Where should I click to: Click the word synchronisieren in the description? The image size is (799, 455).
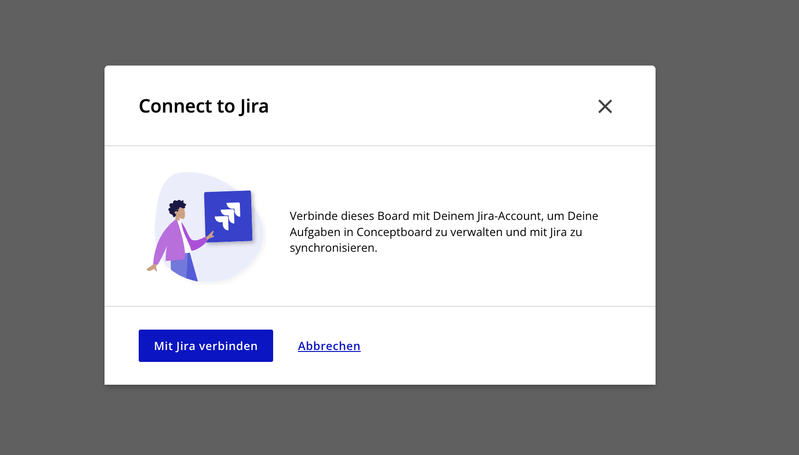(x=333, y=248)
